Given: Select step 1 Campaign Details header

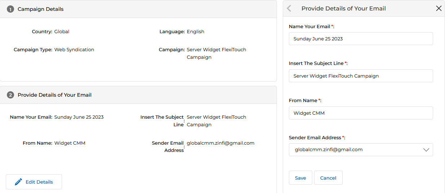Looking at the screenshot, I should pyautogui.click(x=138, y=9).
